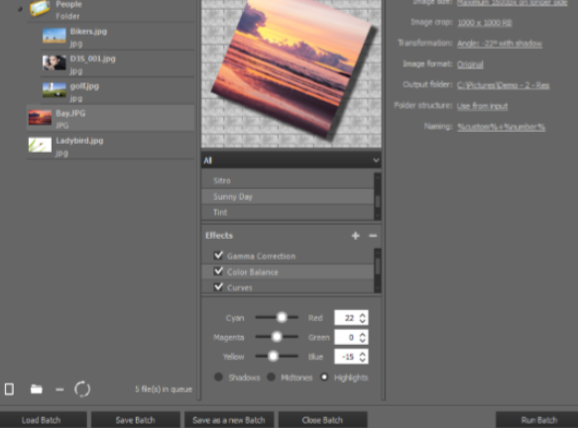Open Naming %custom%+%number% link
The image size is (578, 428).
pyautogui.click(x=502, y=127)
